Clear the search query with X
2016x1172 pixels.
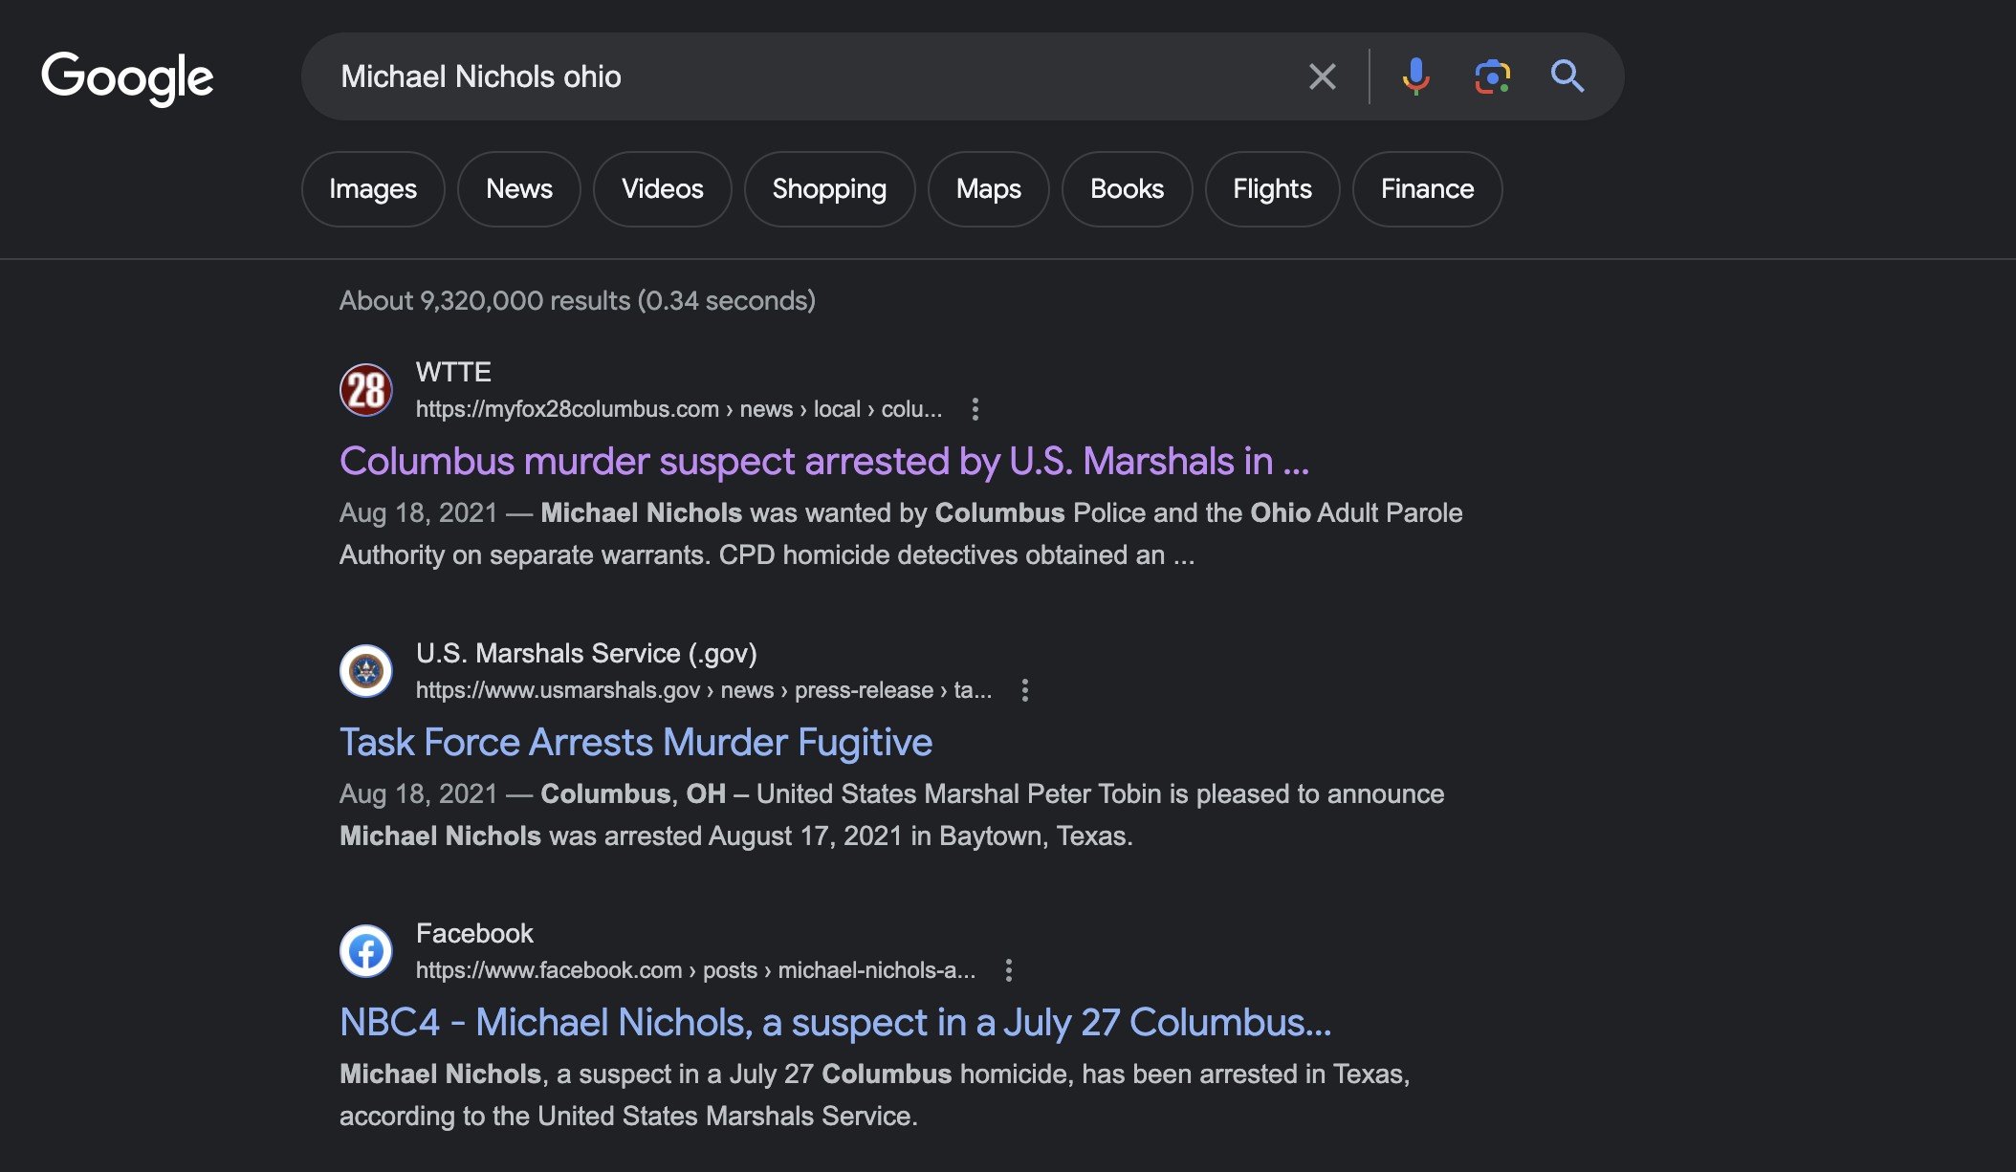coord(1322,76)
